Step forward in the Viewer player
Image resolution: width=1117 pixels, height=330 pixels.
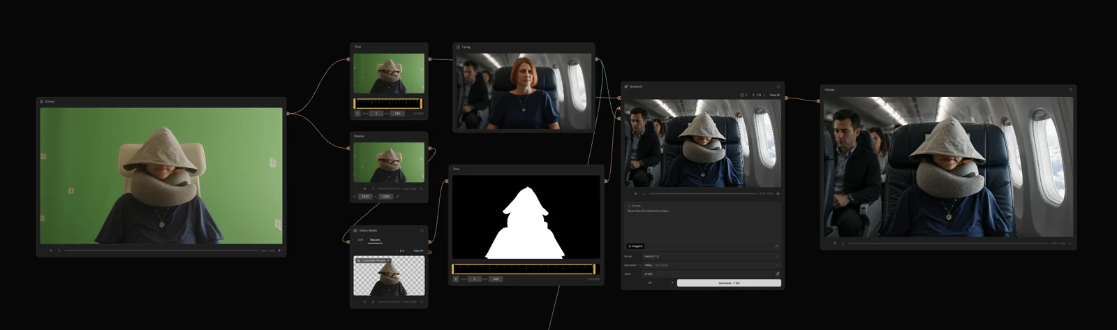coord(843,243)
